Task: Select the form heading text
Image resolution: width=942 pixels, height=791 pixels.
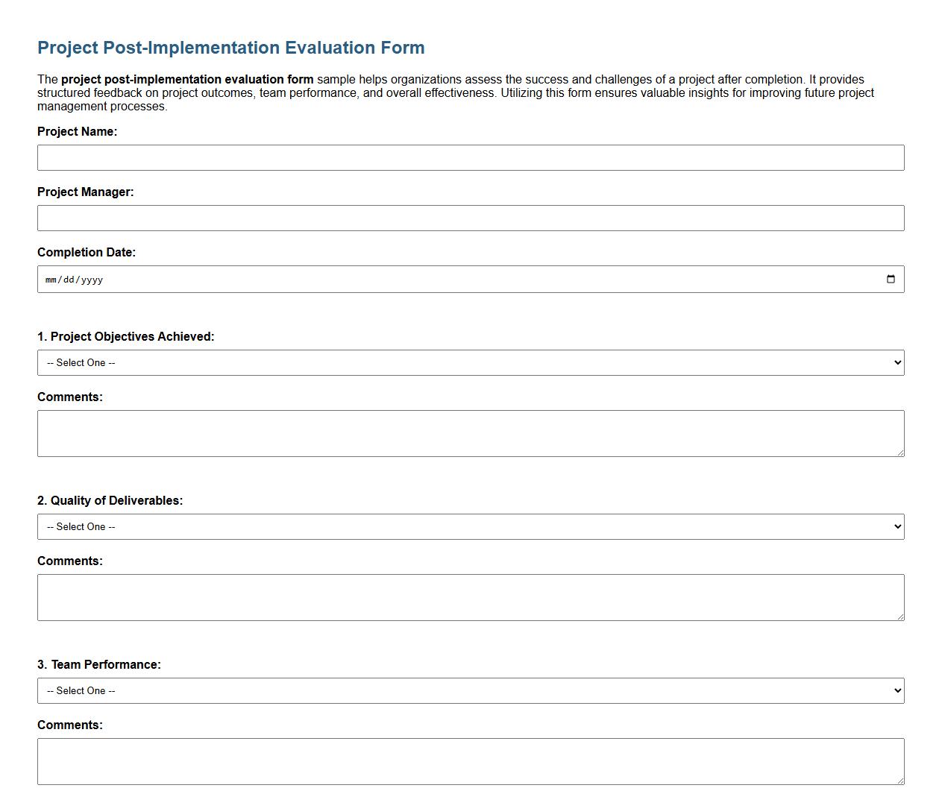Action: pyautogui.click(x=230, y=47)
